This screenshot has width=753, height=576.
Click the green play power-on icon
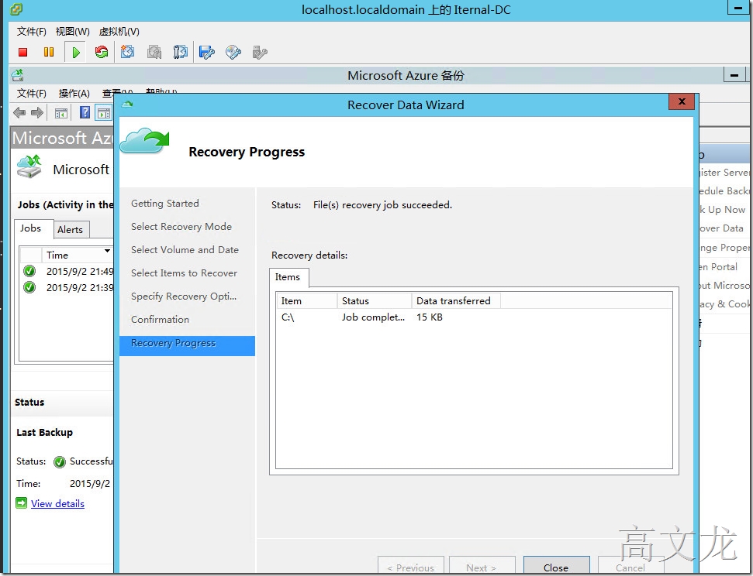(x=75, y=53)
